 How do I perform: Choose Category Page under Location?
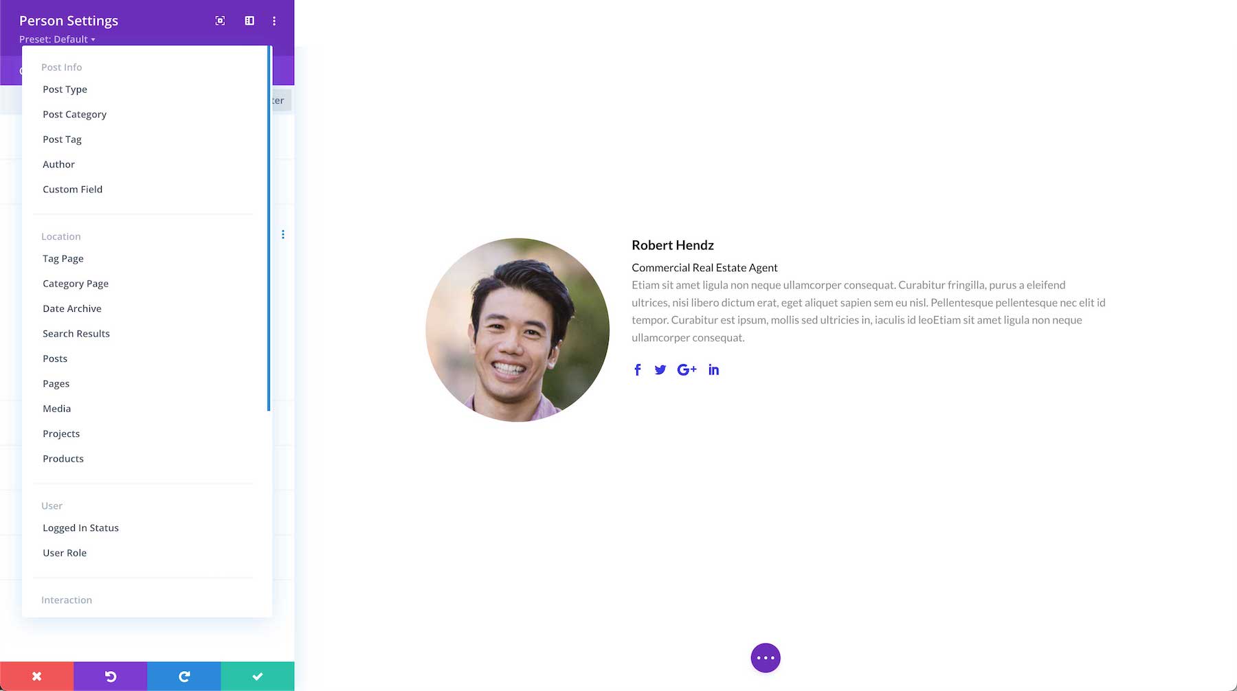[x=76, y=283]
